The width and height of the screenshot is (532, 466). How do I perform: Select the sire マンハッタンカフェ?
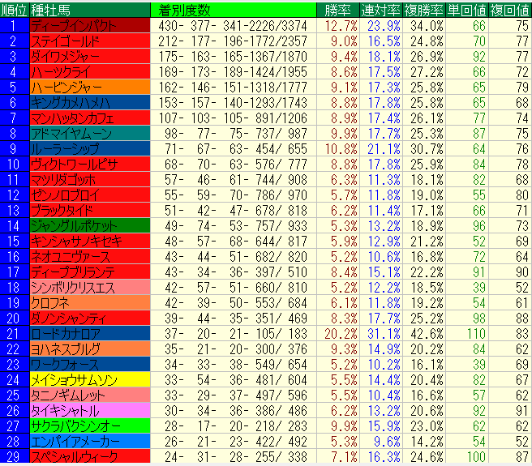click(x=90, y=118)
